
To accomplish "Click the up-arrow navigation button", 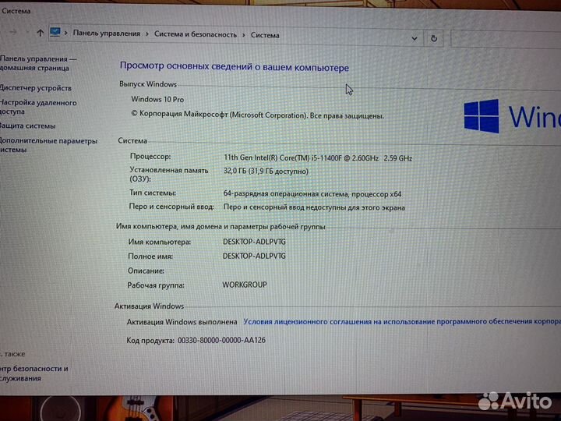I will 40,33.
